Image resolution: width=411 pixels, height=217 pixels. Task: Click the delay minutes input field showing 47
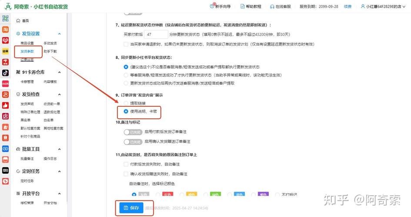pyautogui.click(x=156, y=34)
